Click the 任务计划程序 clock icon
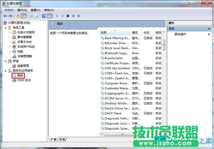The image size is (214, 149). click(14, 32)
